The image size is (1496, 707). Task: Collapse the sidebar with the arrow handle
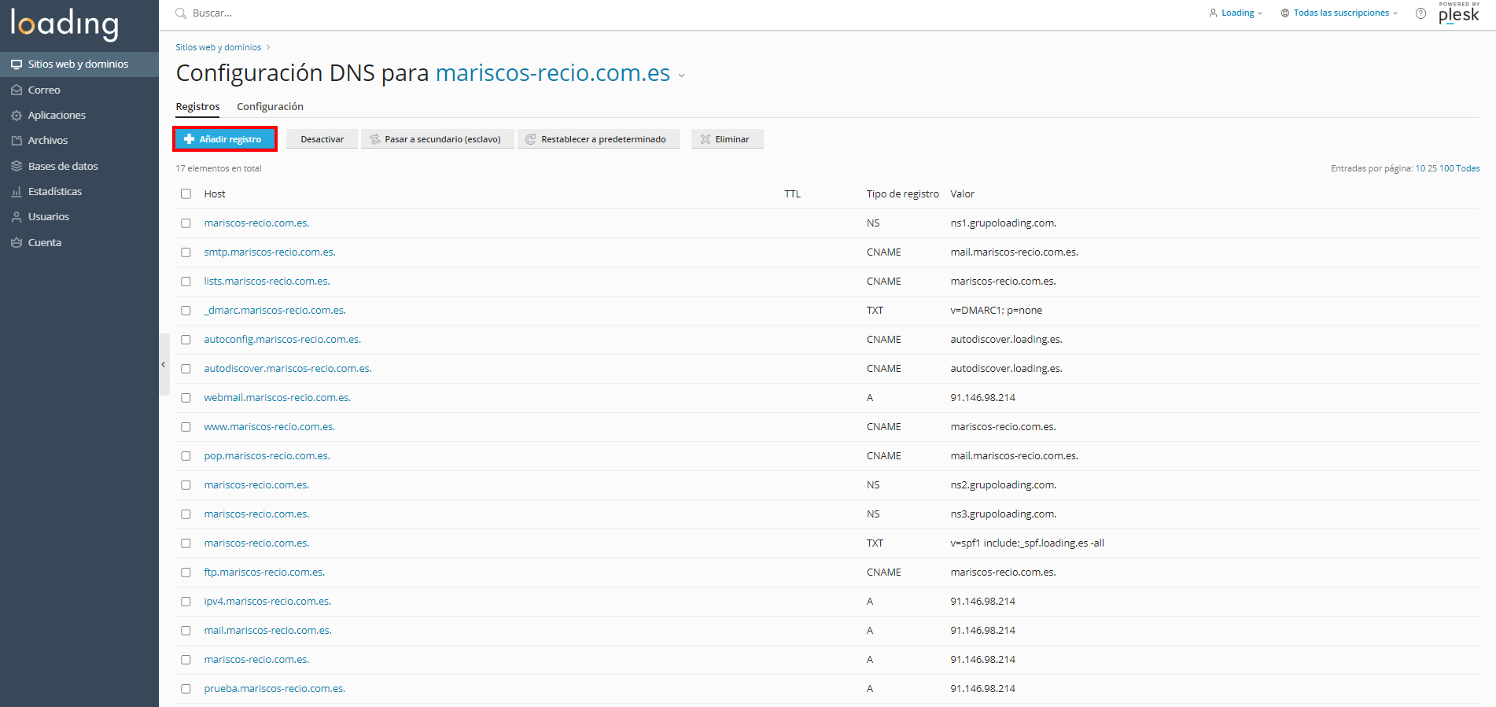point(164,364)
